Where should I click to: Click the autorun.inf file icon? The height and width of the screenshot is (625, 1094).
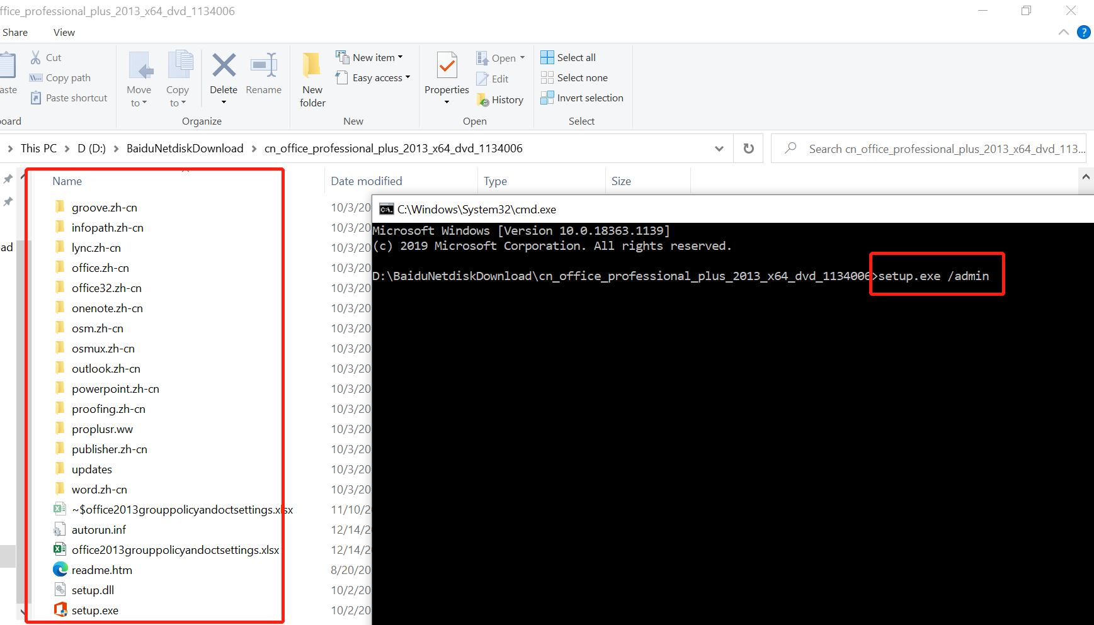[x=60, y=529]
